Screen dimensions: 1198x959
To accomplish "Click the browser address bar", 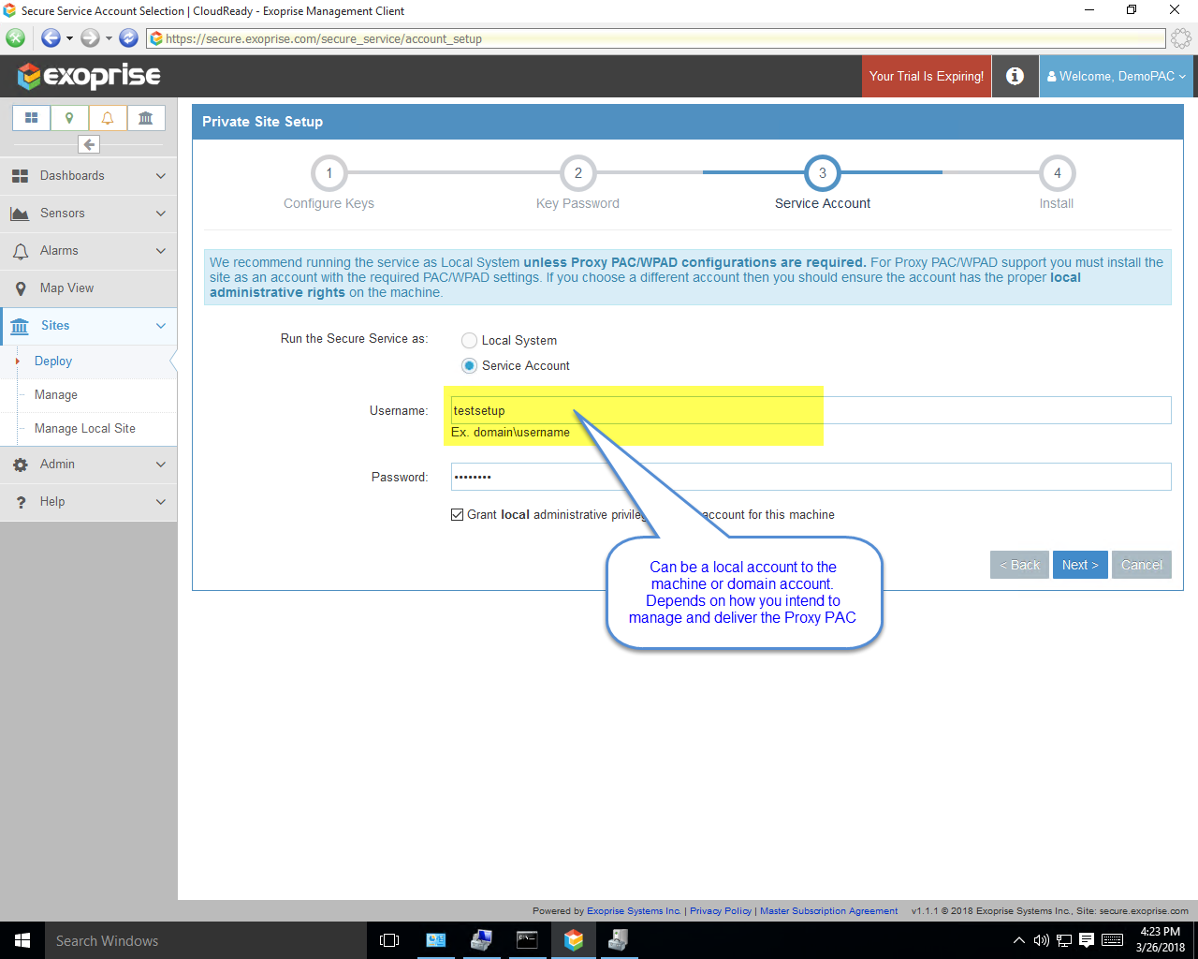I will click(x=656, y=38).
